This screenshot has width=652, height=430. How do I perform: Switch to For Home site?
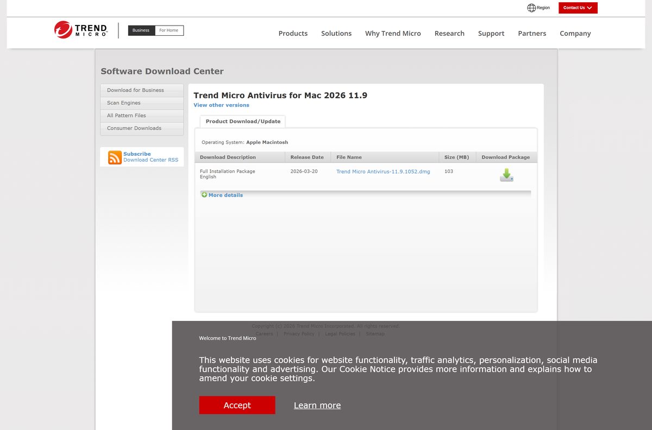169,30
